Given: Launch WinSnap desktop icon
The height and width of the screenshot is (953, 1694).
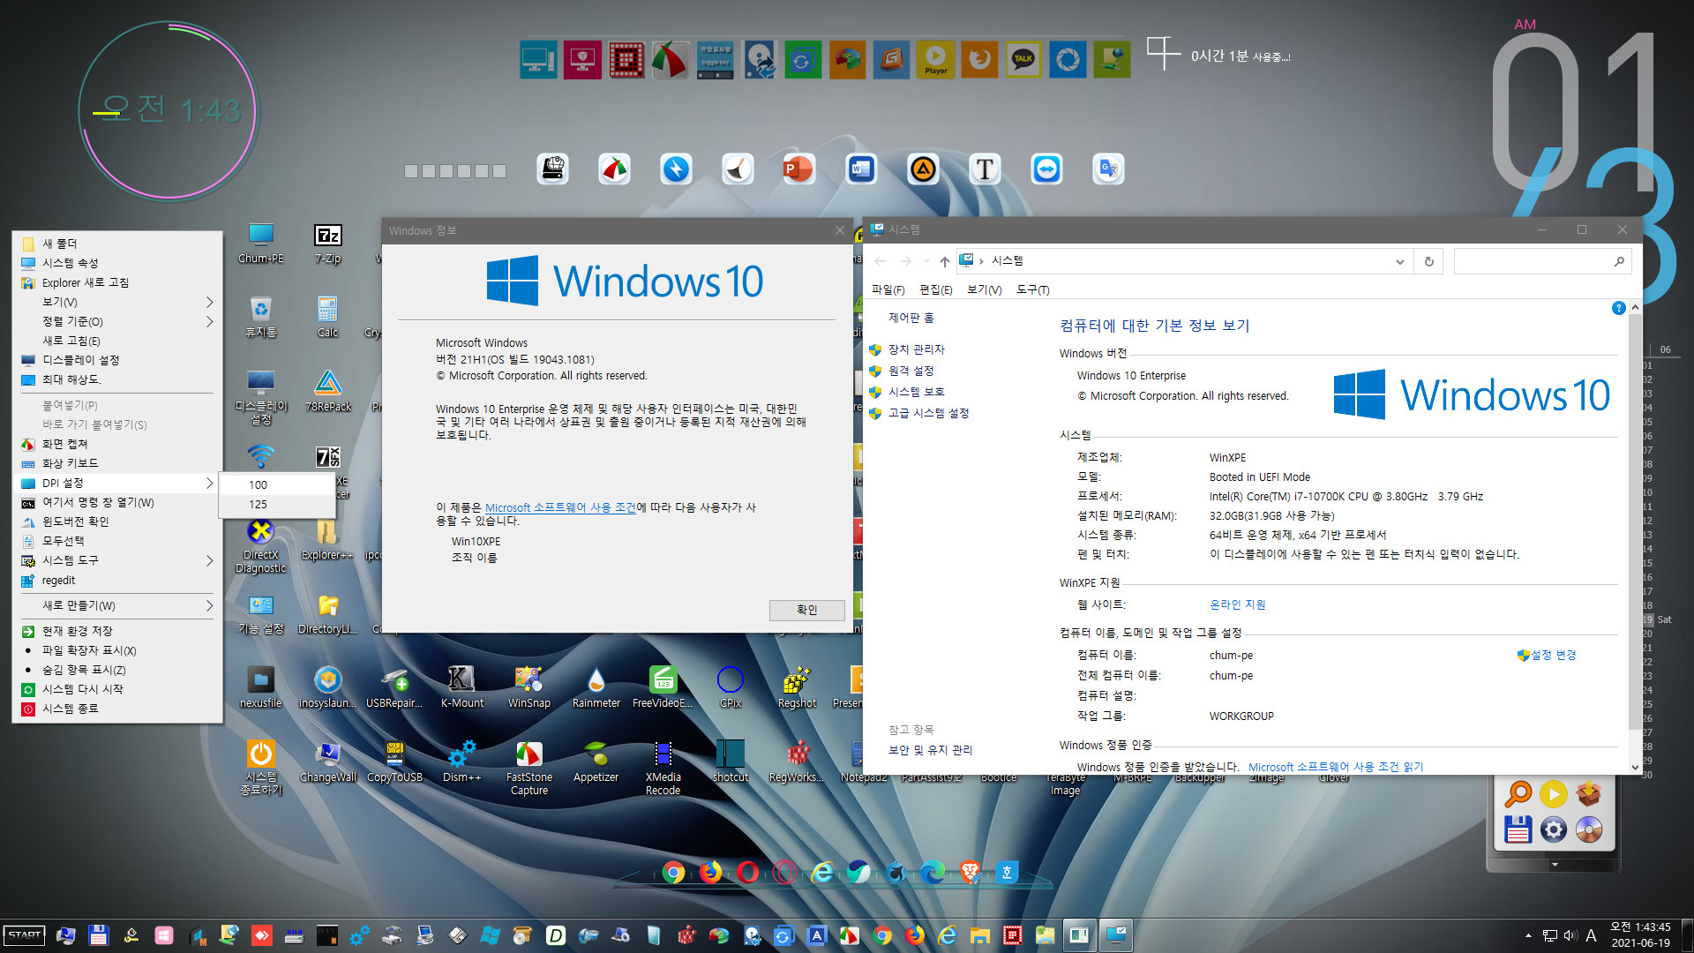Looking at the screenshot, I should click(x=528, y=687).
